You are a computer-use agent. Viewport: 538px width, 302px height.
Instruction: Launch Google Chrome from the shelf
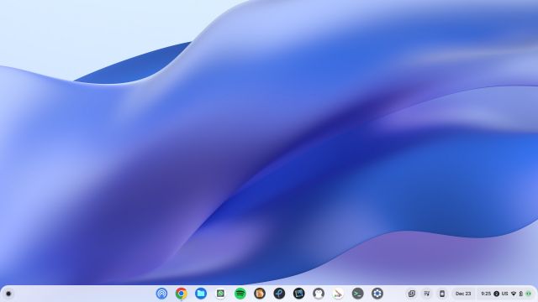182,294
